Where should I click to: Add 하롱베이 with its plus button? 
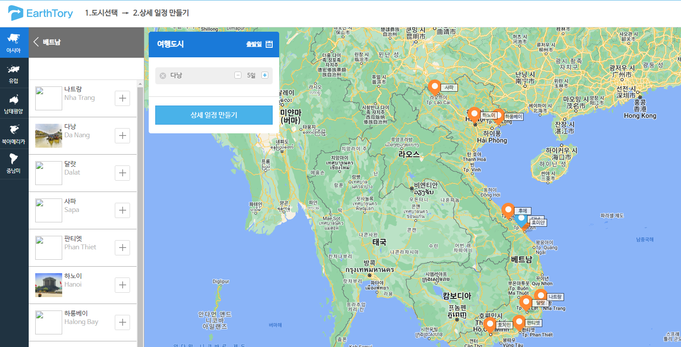pyautogui.click(x=122, y=322)
